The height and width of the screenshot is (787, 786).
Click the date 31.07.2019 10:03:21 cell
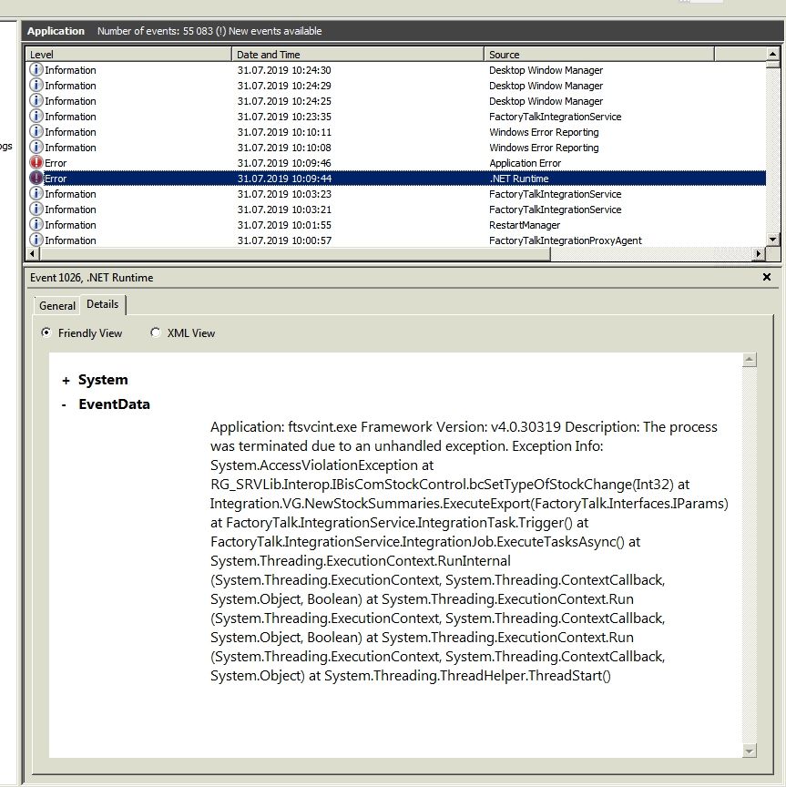(x=284, y=210)
